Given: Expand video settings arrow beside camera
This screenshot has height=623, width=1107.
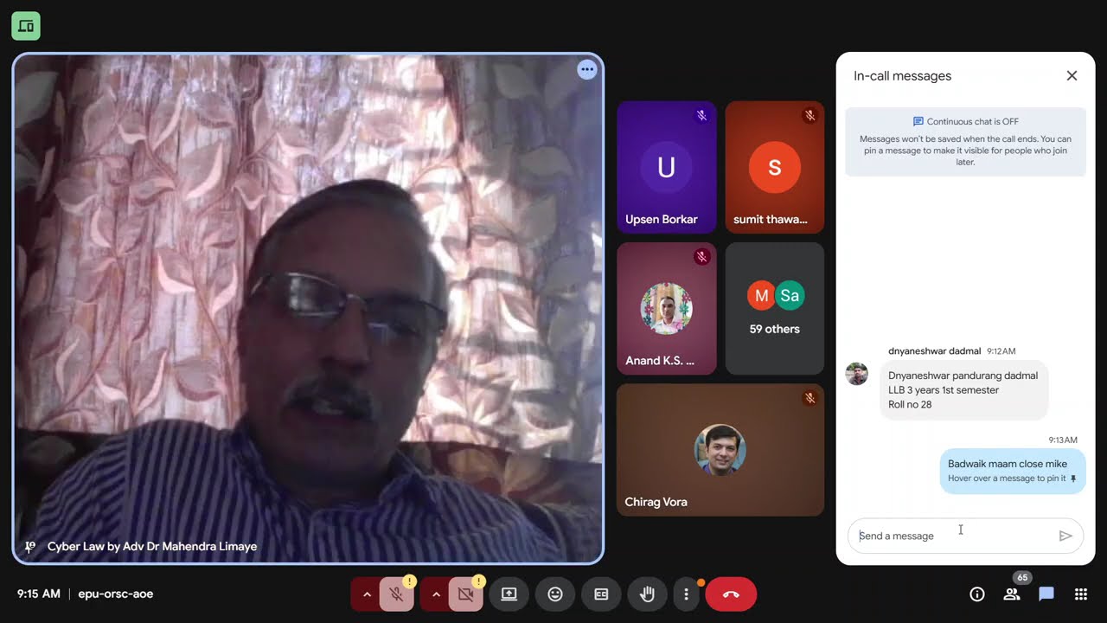Looking at the screenshot, I should 435,594.
